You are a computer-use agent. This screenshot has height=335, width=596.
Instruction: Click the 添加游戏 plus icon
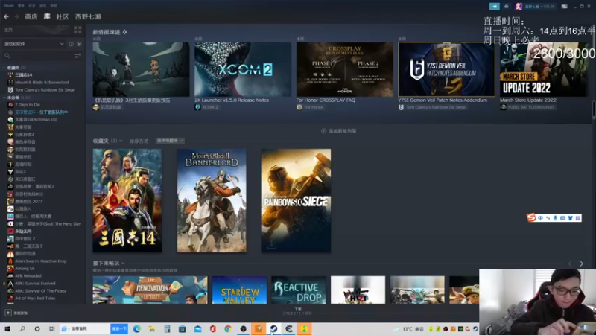point(8,313)
